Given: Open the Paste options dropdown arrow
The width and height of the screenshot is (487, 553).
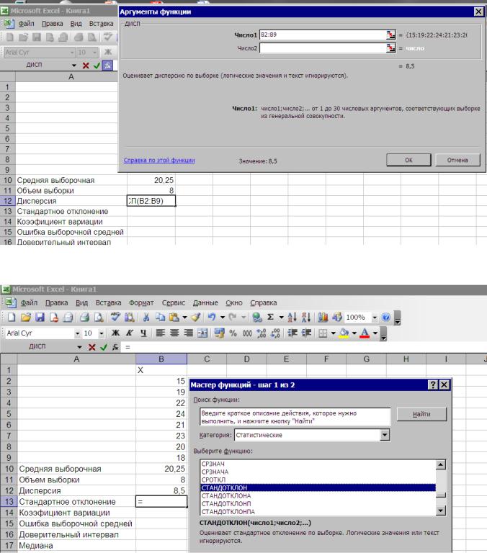Looking at the screenshot, I should tap(184, 318).
